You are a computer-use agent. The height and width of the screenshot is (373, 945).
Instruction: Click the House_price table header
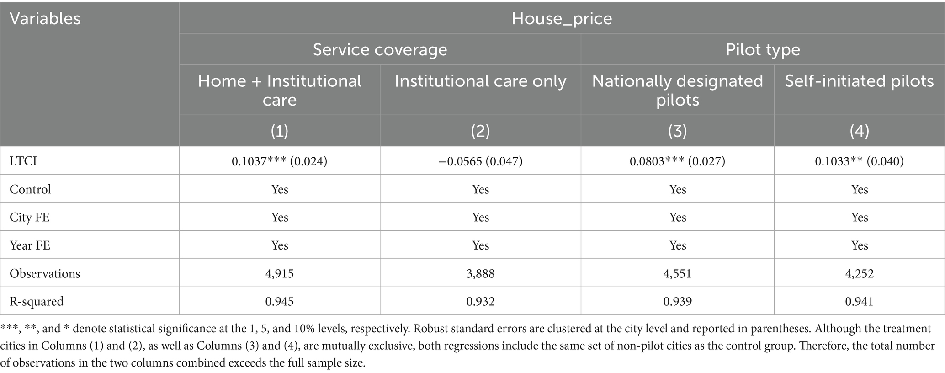pos(561,19)
